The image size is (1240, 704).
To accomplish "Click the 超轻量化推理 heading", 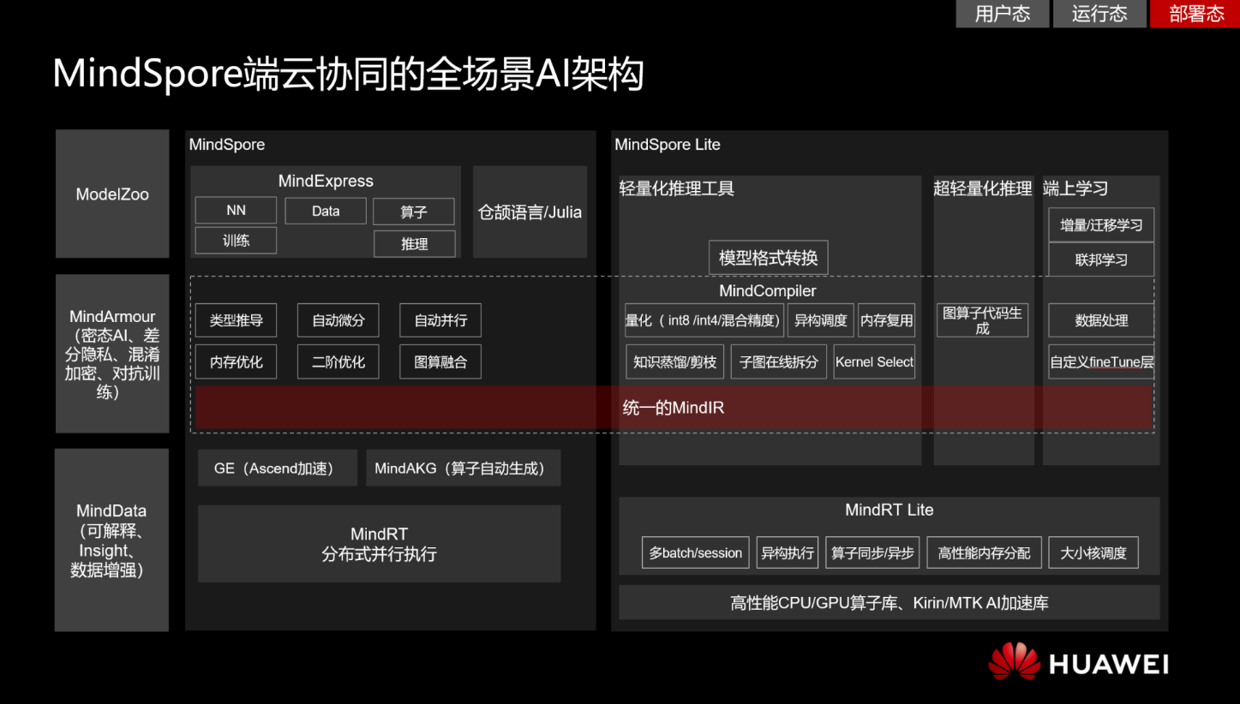I will pos(983,189).
